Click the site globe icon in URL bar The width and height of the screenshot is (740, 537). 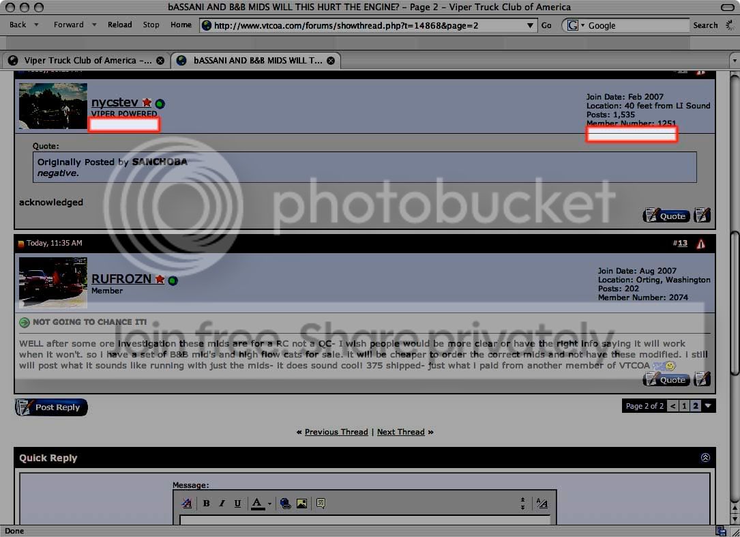click(206, 25)
